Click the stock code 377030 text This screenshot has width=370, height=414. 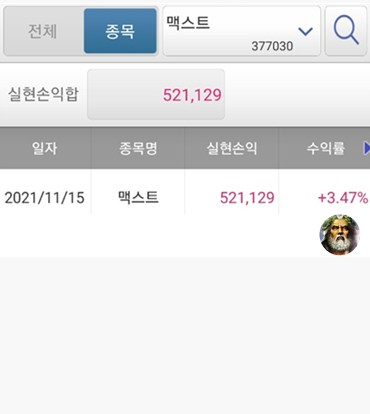coord(272,46)
